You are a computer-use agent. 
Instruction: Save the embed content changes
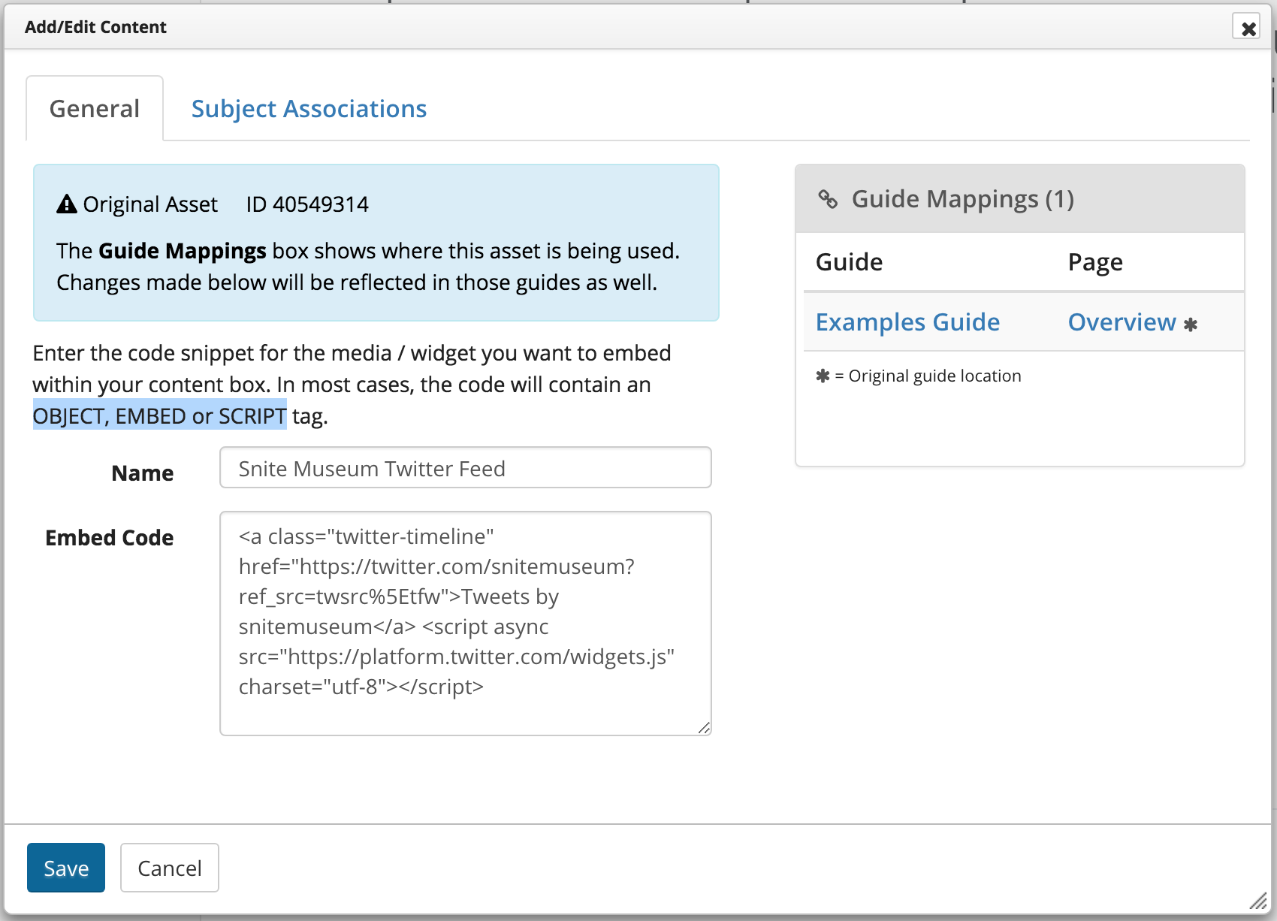pos(66,868)
